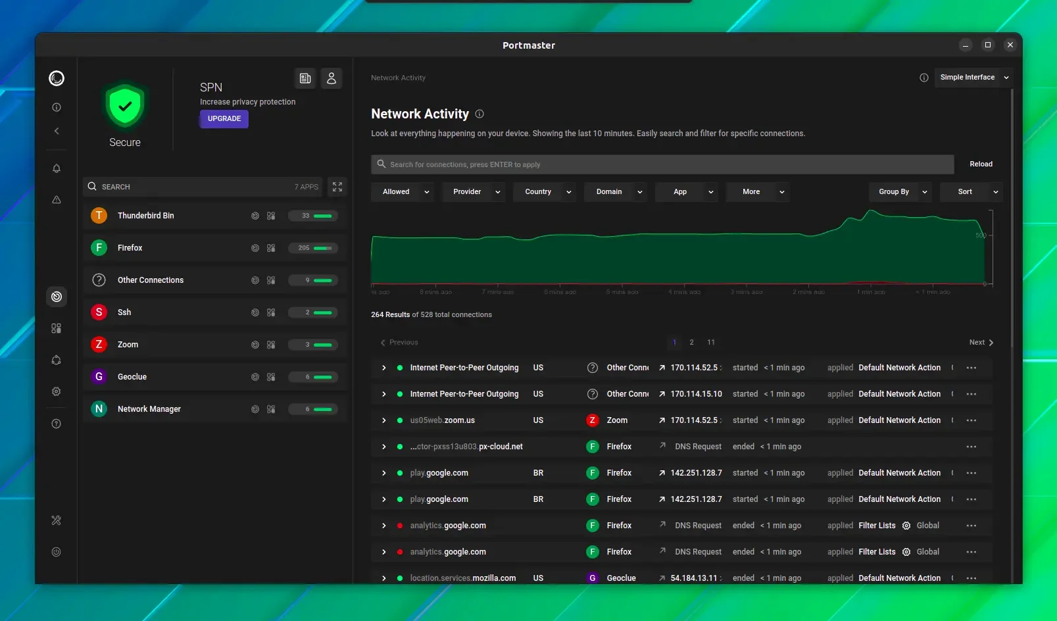Click the Reload button
The height and width of the screenshot is (621, 1057).
tap(981, 164)
